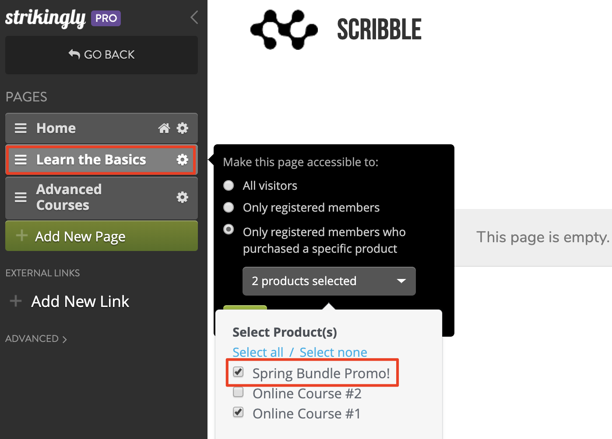
Task: Click the Select none link
Action: (x=333, y=352)
